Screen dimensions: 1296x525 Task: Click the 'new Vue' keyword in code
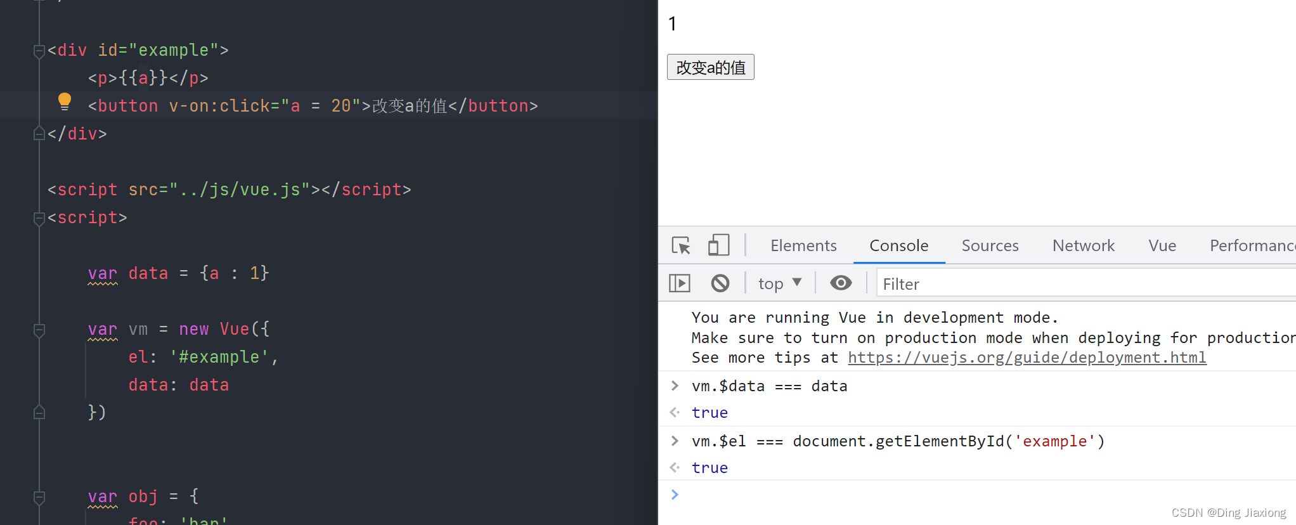click(214, 329)
